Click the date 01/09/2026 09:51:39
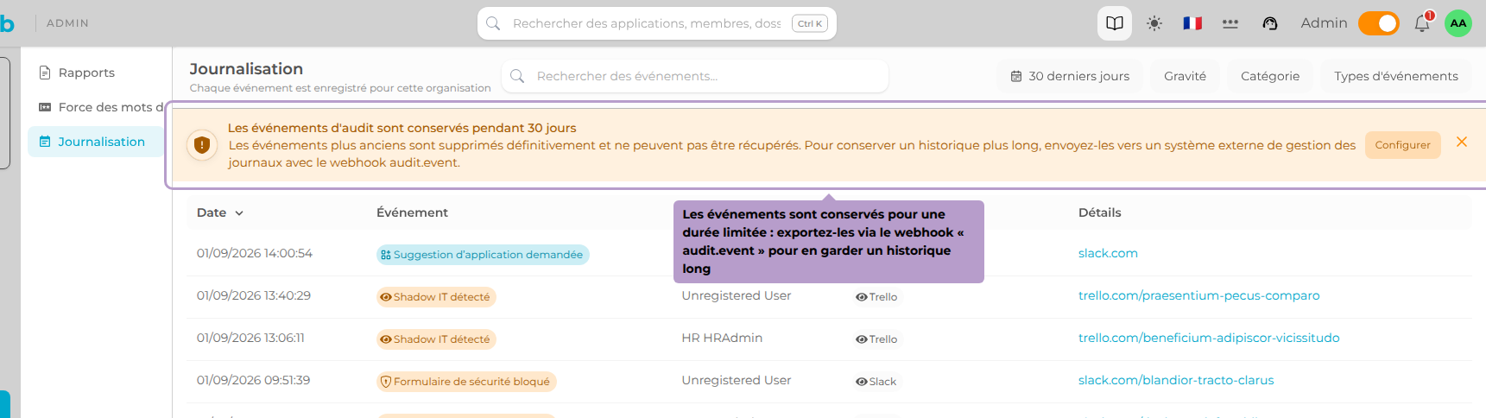 point(253,380)
